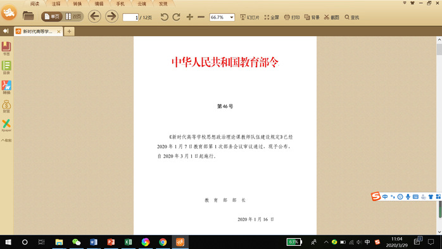
Task: Switch to double page view
Action: pyautogui.click(x=73, y=16)
